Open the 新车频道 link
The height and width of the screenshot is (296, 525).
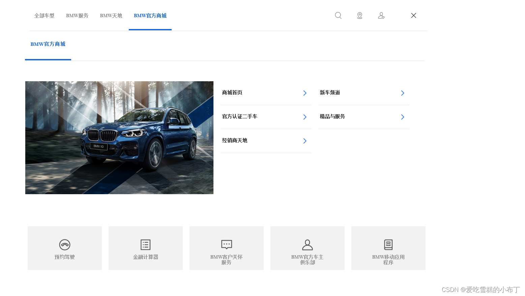330,93
